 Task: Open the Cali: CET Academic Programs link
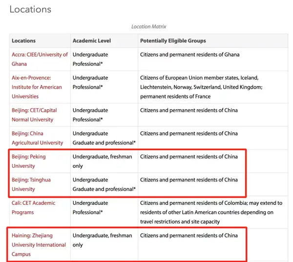click(33, 207)
